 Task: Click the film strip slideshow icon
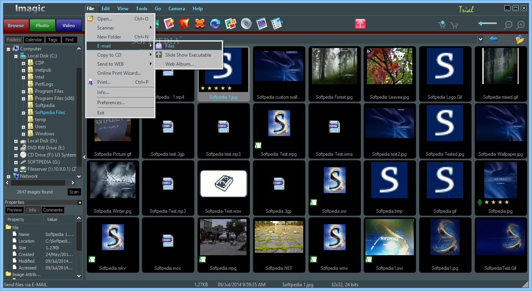(261, 24)
